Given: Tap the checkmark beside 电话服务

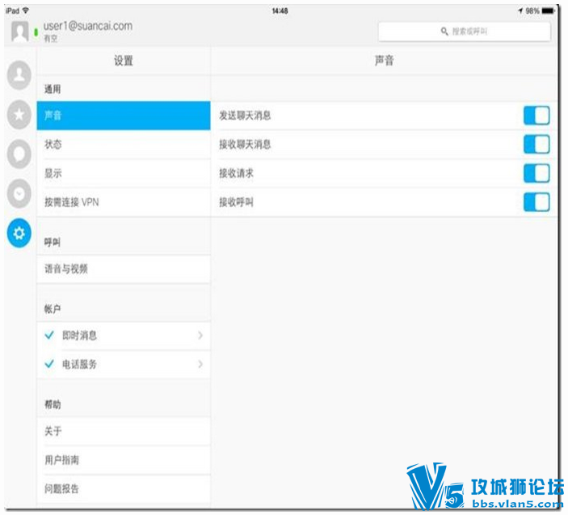Looking at the screenshot, I should pos(49,364).
